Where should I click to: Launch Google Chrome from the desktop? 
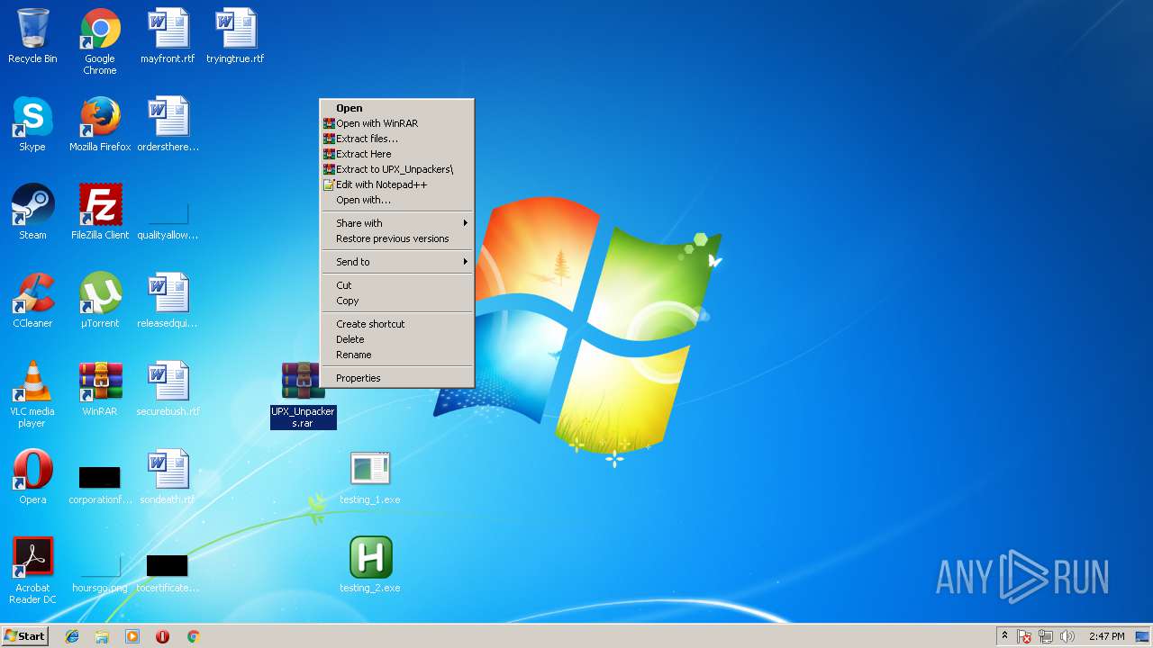pos(100,41)
